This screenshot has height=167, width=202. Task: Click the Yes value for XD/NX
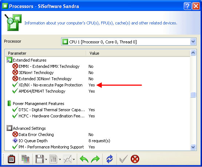pos(92,85)
